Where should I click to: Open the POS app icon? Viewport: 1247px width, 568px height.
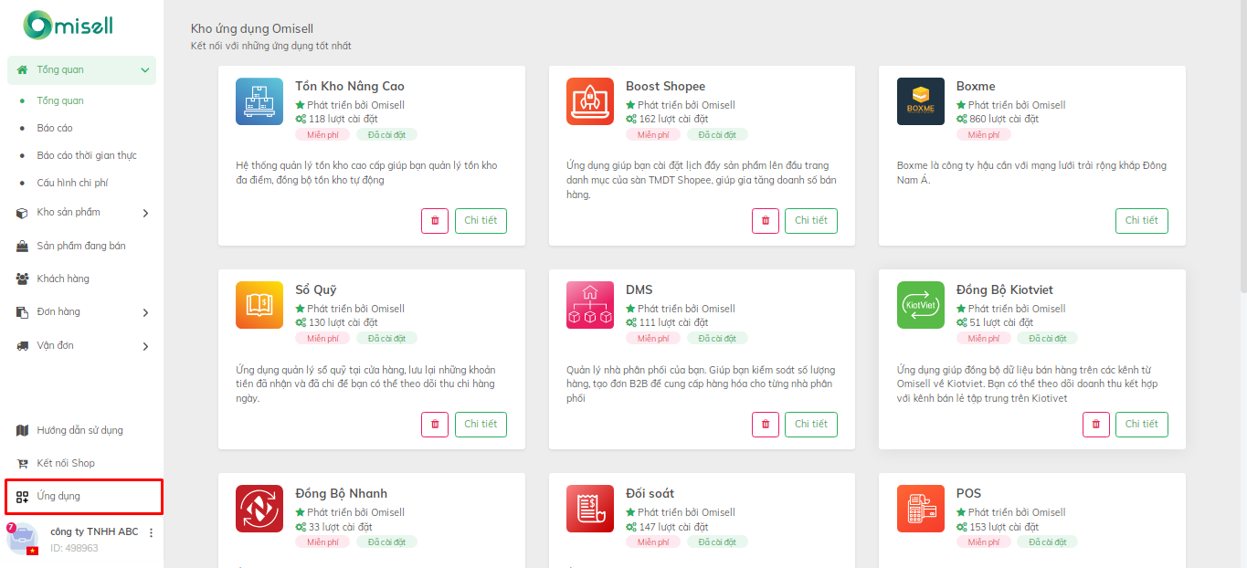[921, 509]
